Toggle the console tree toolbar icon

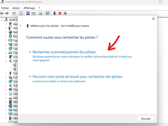coord(14,13)
